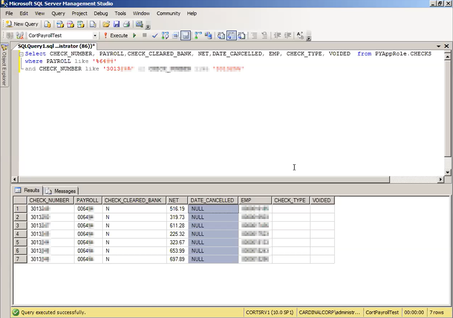Screen dimensions: 453x318
Task: Open the Window menu
Action: (141, 13)
